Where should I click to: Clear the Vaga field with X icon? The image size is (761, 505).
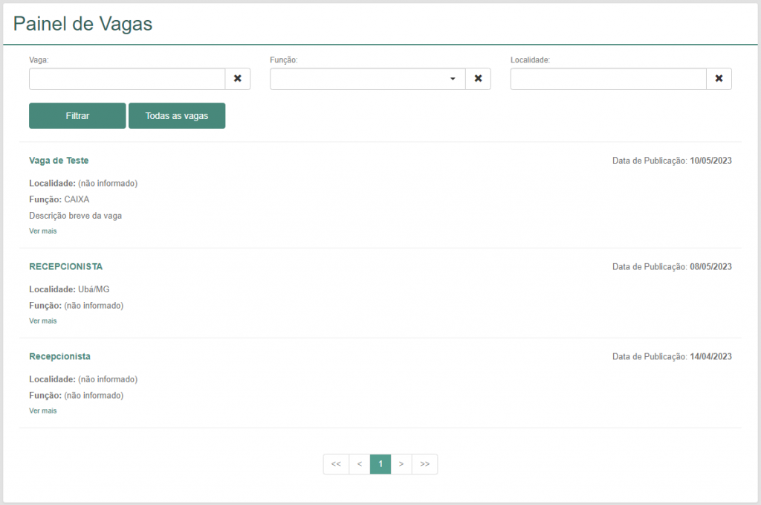coord(238,79)
